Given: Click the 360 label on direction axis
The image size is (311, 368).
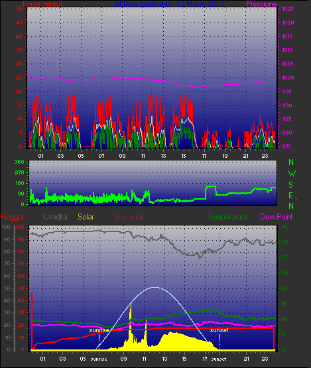Looking at the screenshot, I should click(x=19, y=162).
